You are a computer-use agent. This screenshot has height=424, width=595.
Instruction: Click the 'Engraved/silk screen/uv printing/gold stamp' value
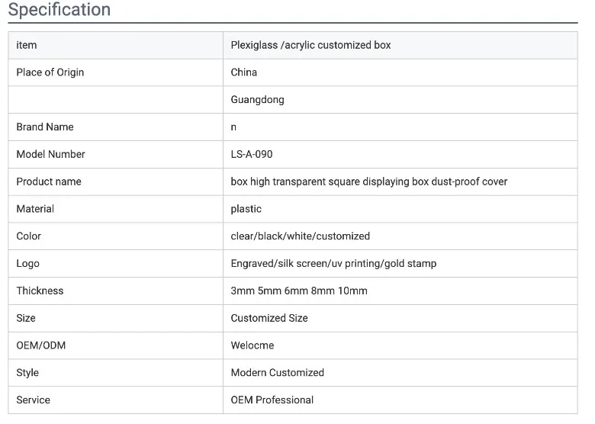(x=333, y=263)
